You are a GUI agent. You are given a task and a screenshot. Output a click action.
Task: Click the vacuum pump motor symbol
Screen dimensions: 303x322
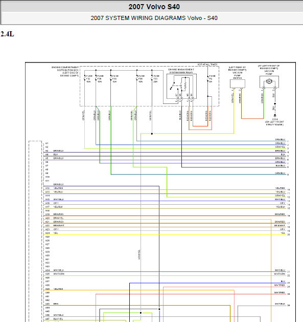click(269, 81)
